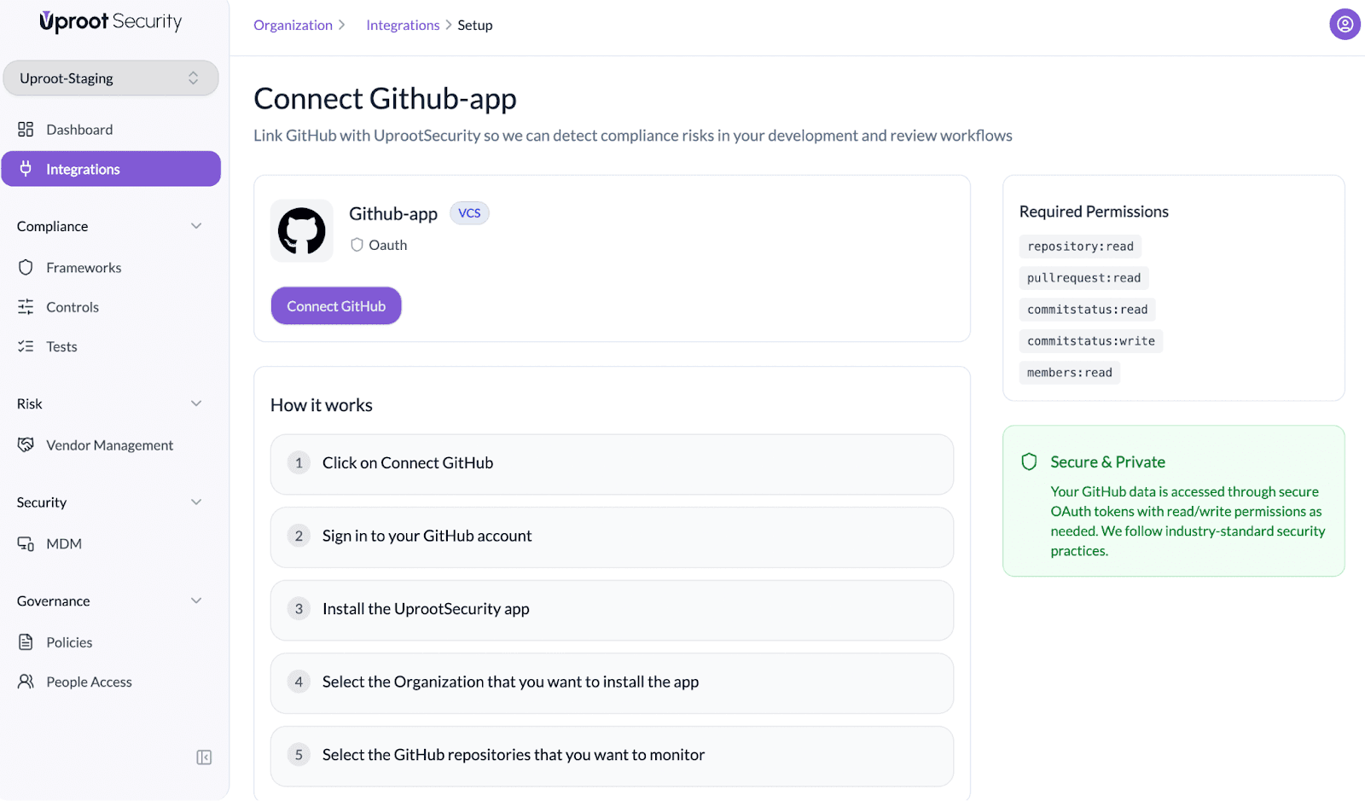Screen dimensions: 1365x801
Task: Click the VCS tag badge
Action: pyautogui.click(x=469, y=213)
